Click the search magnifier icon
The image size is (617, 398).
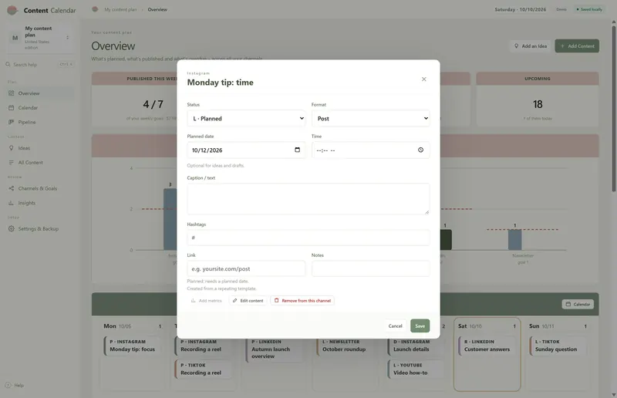(x=8, y=64)
